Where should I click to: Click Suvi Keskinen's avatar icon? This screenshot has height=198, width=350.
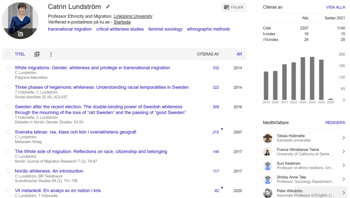pos(268,166)
